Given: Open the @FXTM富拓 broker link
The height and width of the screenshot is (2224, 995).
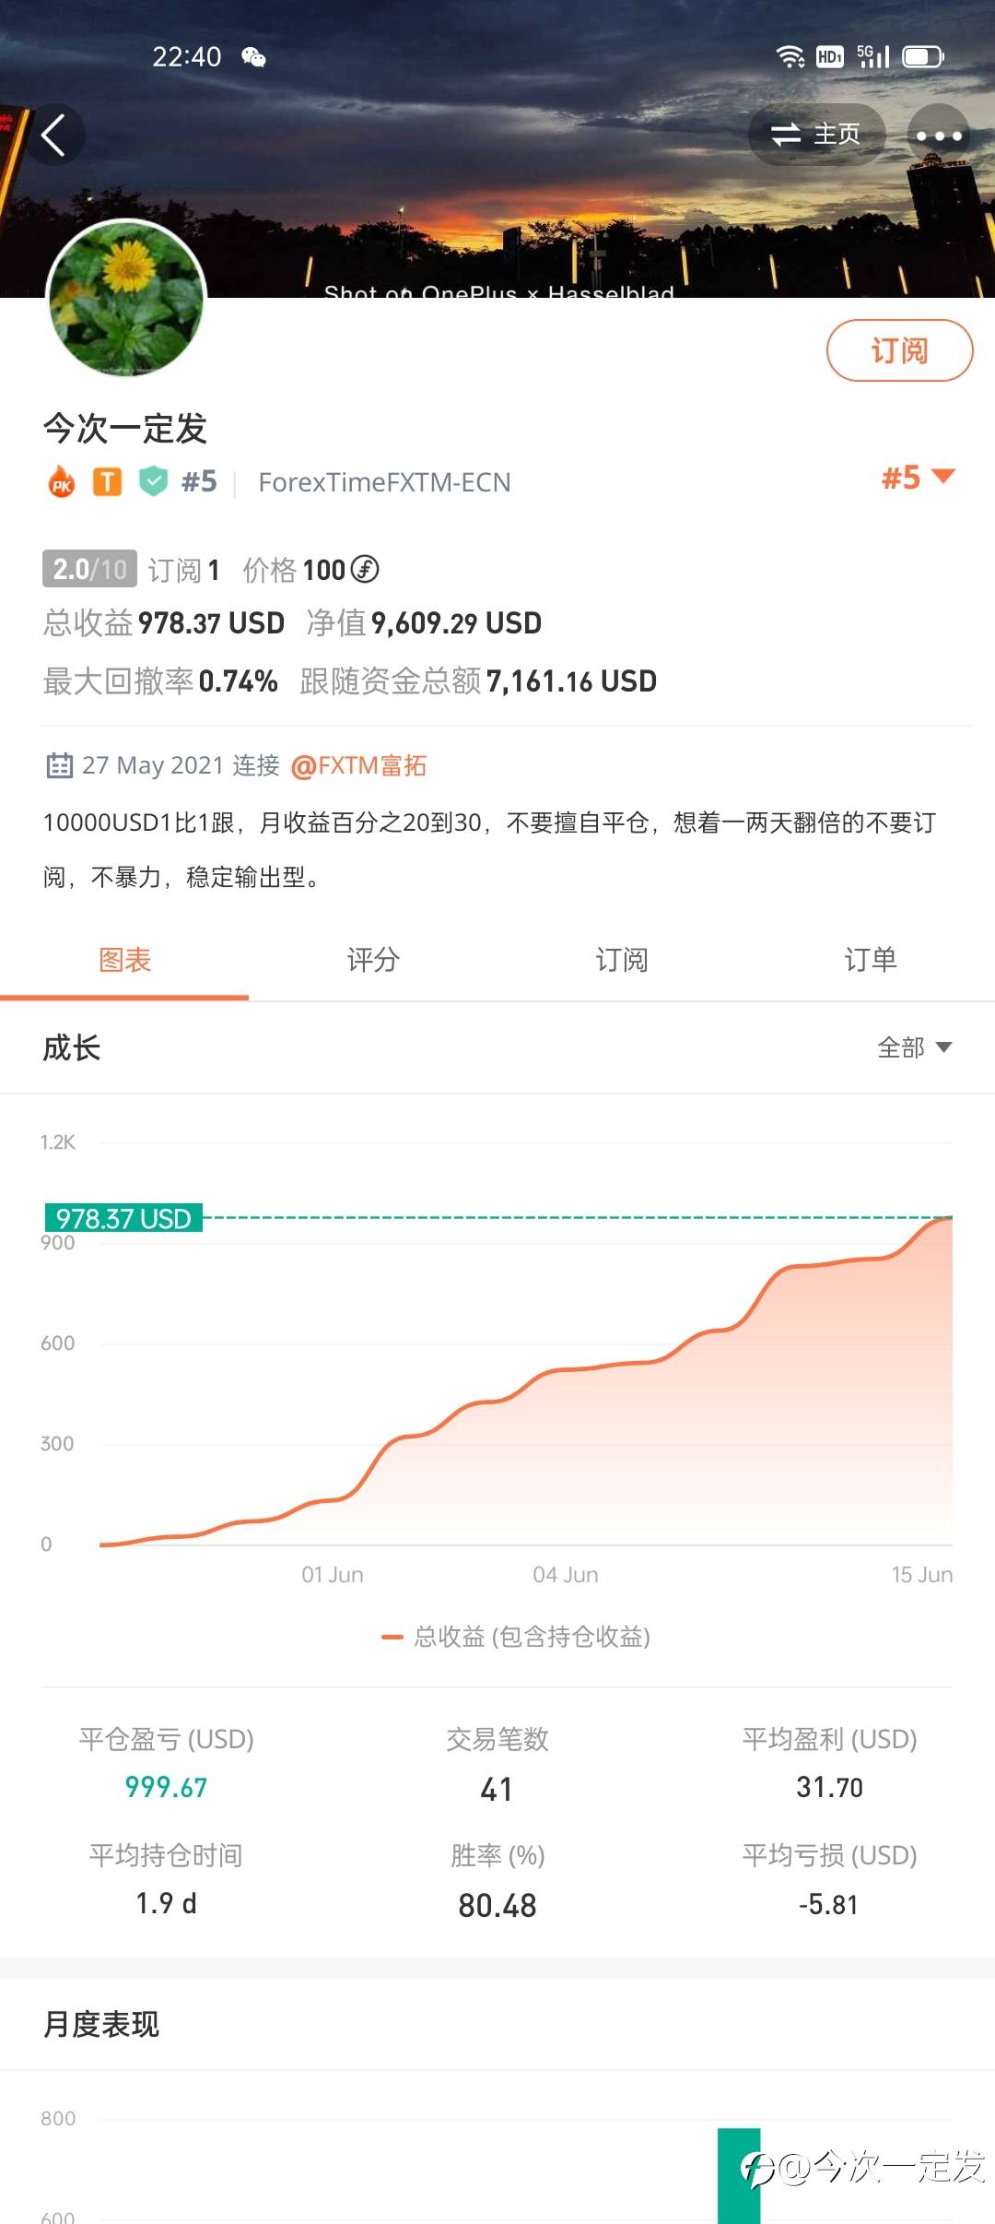Looking at the screenshot, I should pyautogui.click(x=358, y=765).
